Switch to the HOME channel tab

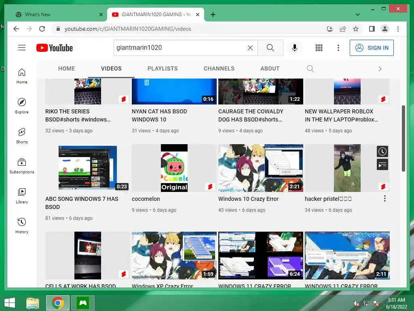pyautogui.click(x=67, y=68)
